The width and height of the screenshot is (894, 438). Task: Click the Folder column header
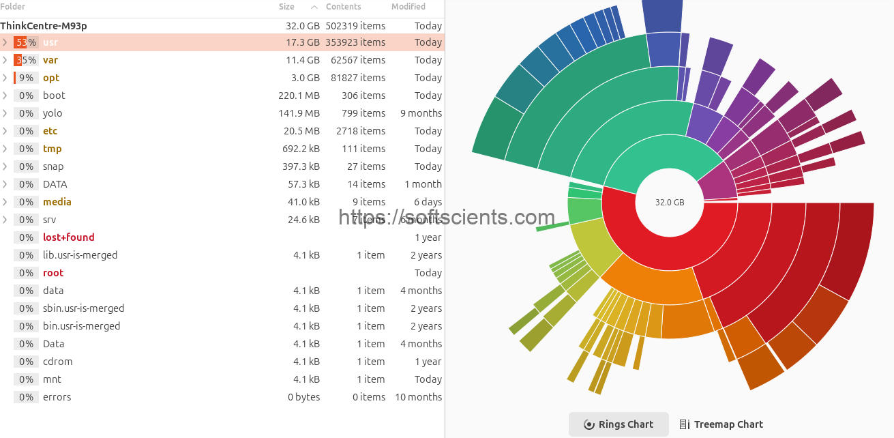tap(13, 7)
